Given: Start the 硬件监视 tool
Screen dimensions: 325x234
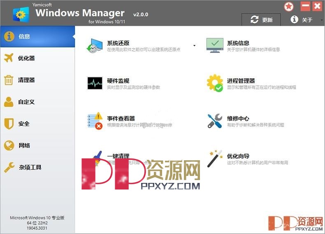Looking at the screenshot, I should pos(118,81).
